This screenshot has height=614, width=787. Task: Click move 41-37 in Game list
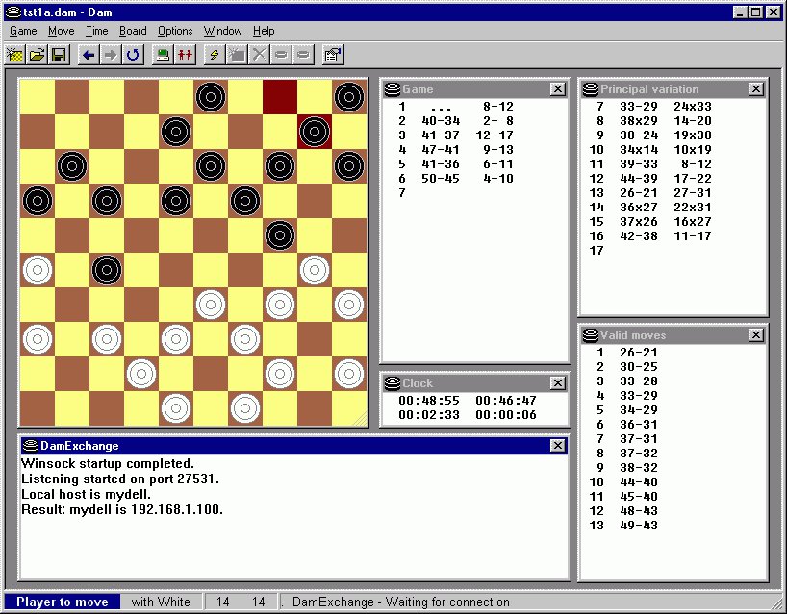(x=439, y=135)
